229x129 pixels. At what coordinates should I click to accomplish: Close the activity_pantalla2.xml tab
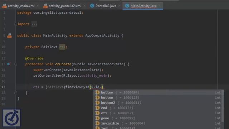point(84,6)
